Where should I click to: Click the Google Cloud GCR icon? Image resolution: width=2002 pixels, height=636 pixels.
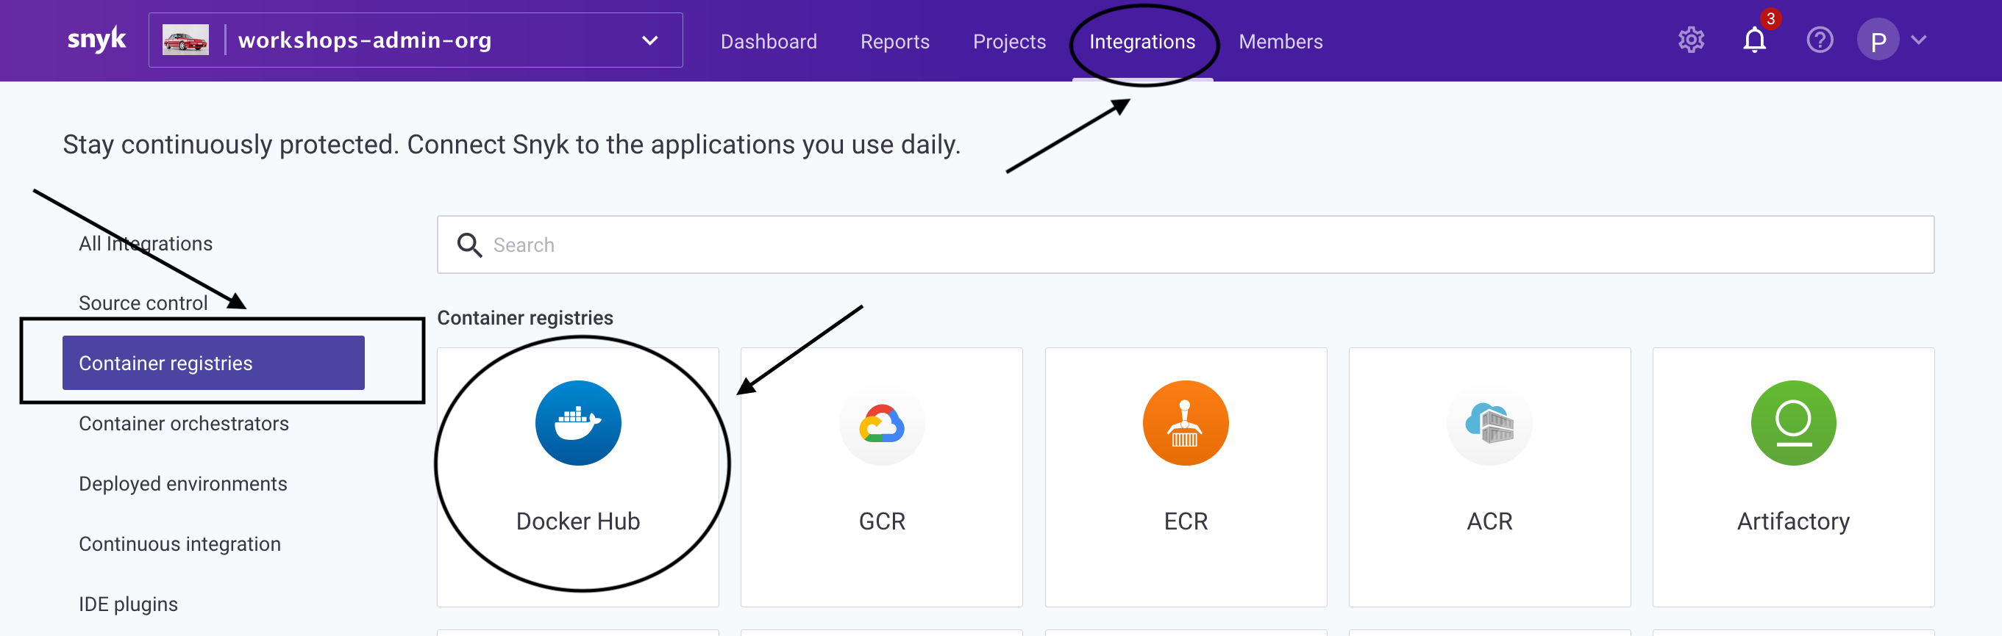pos(881,423)
